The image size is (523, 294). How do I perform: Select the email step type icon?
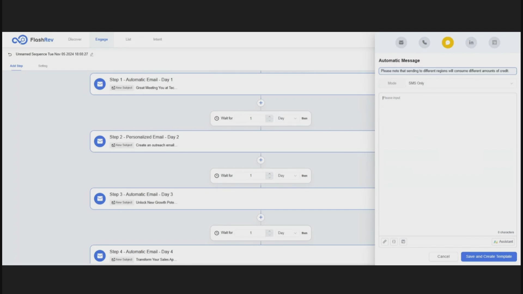(401, 42)
